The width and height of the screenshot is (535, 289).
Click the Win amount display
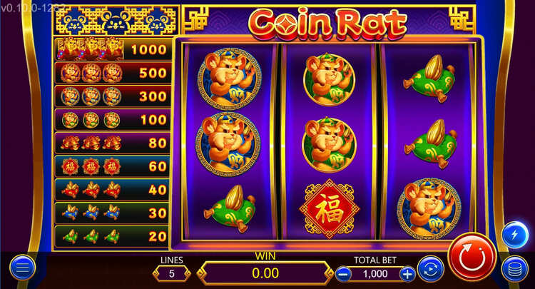(x=265, y=273)
